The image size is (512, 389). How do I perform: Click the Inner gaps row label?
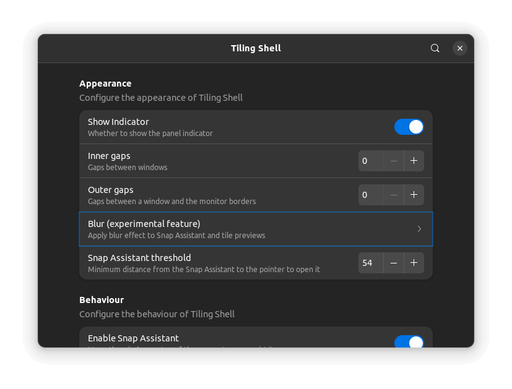click(x=109, y=156)
